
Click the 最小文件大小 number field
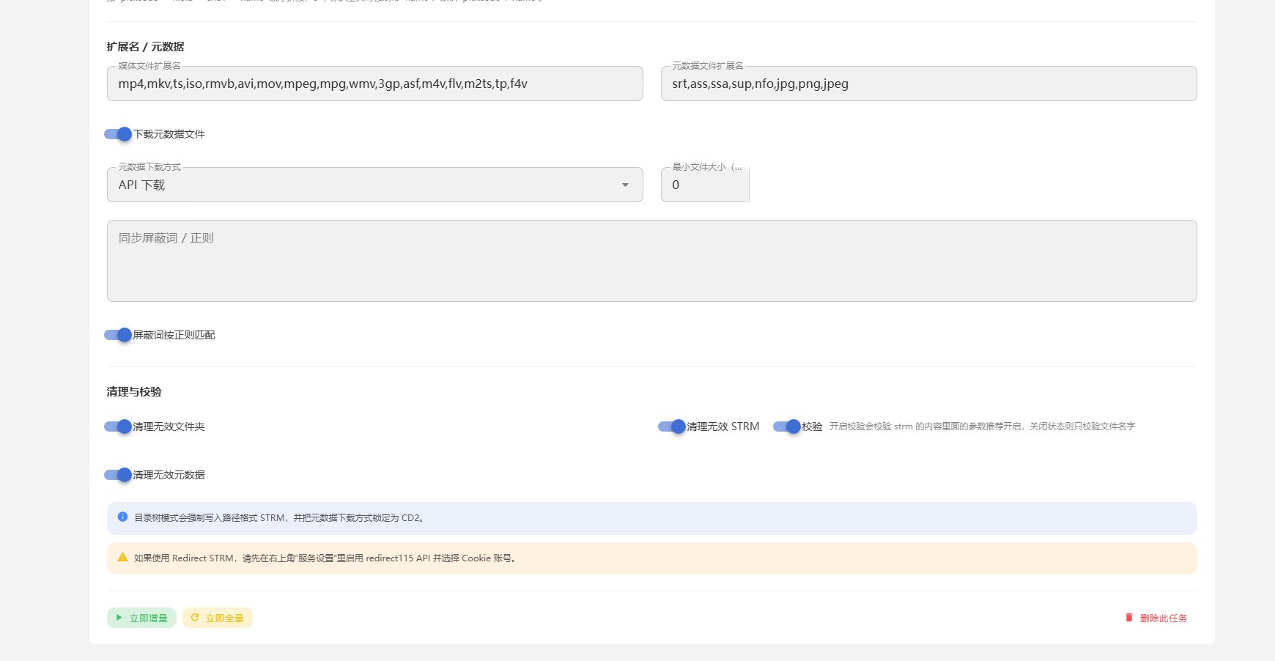point(705,185)
